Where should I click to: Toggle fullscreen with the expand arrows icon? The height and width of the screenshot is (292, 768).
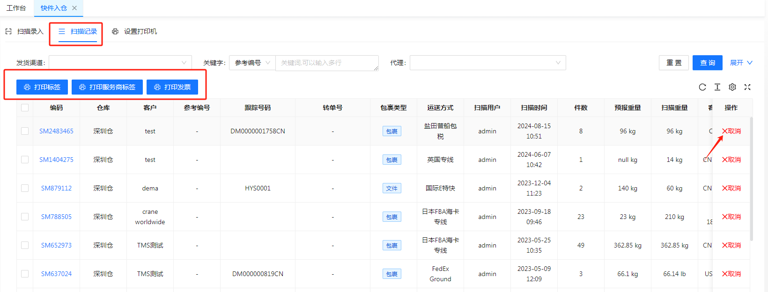click(747, 87)
